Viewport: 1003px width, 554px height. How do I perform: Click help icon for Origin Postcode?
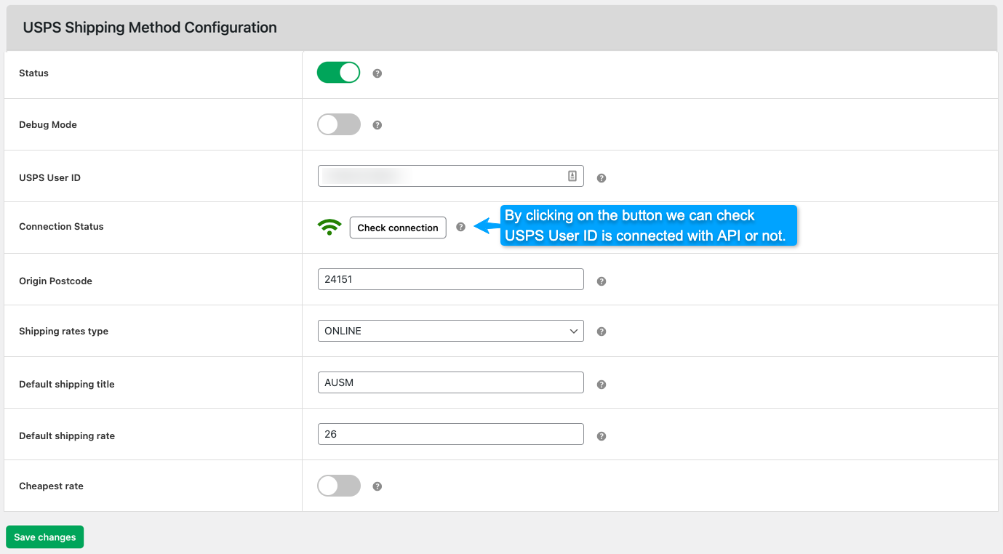click(601, 281)
